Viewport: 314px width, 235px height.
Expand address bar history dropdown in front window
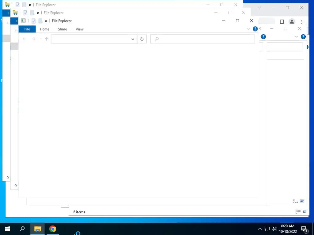(133, 39)
